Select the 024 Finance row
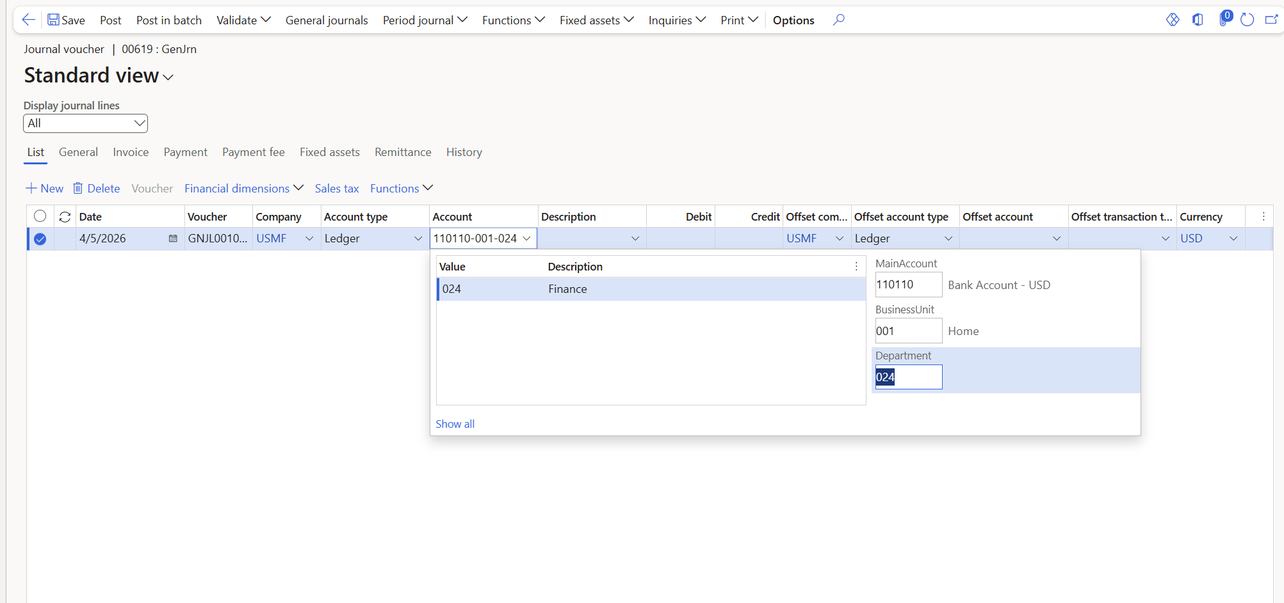Screen dimensions: 1284x603 pos(651,289)
